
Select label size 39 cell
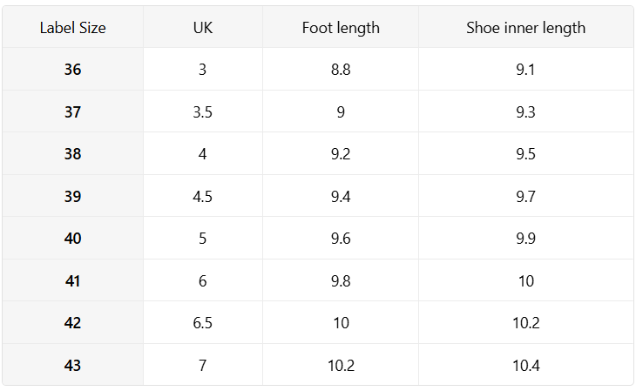coord(72,196)
